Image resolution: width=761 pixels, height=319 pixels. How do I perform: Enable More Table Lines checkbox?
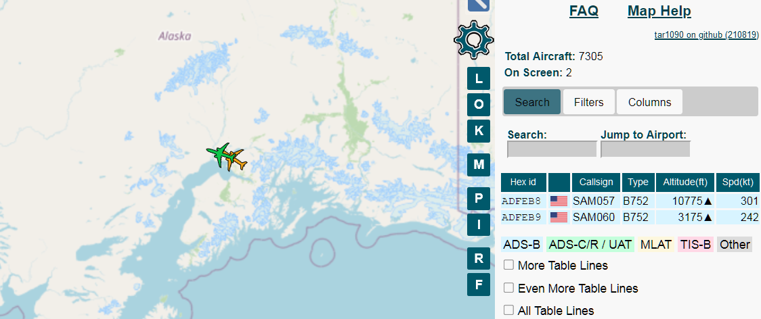pos(508,265)
